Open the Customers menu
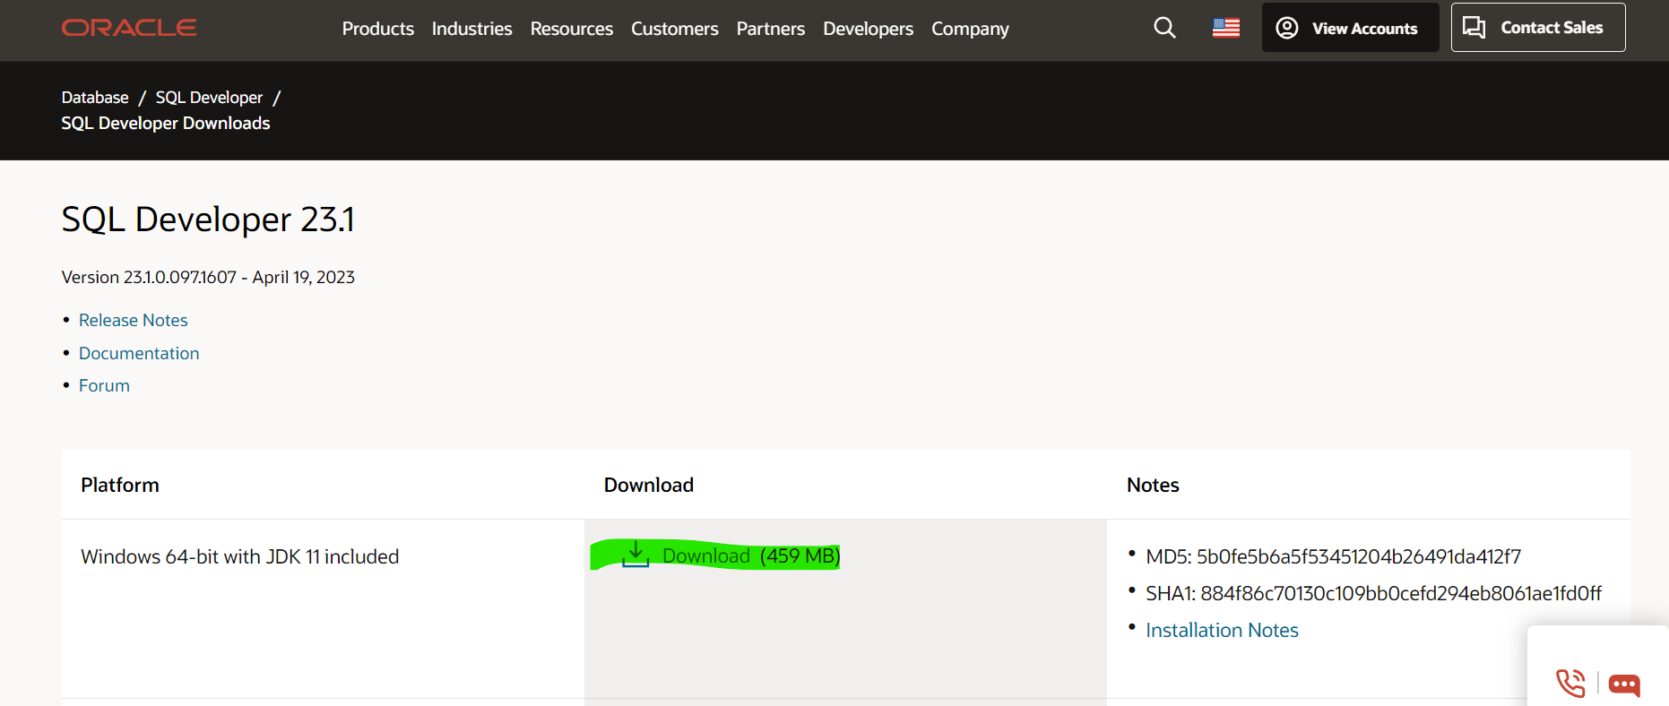The height and width of the screenshot is (706, 1669). point(675,29)
